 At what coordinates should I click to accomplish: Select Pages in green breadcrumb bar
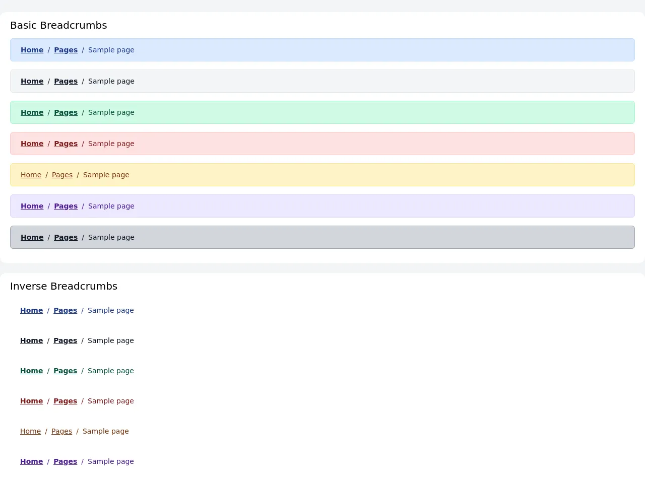click(x=66, y=112)
